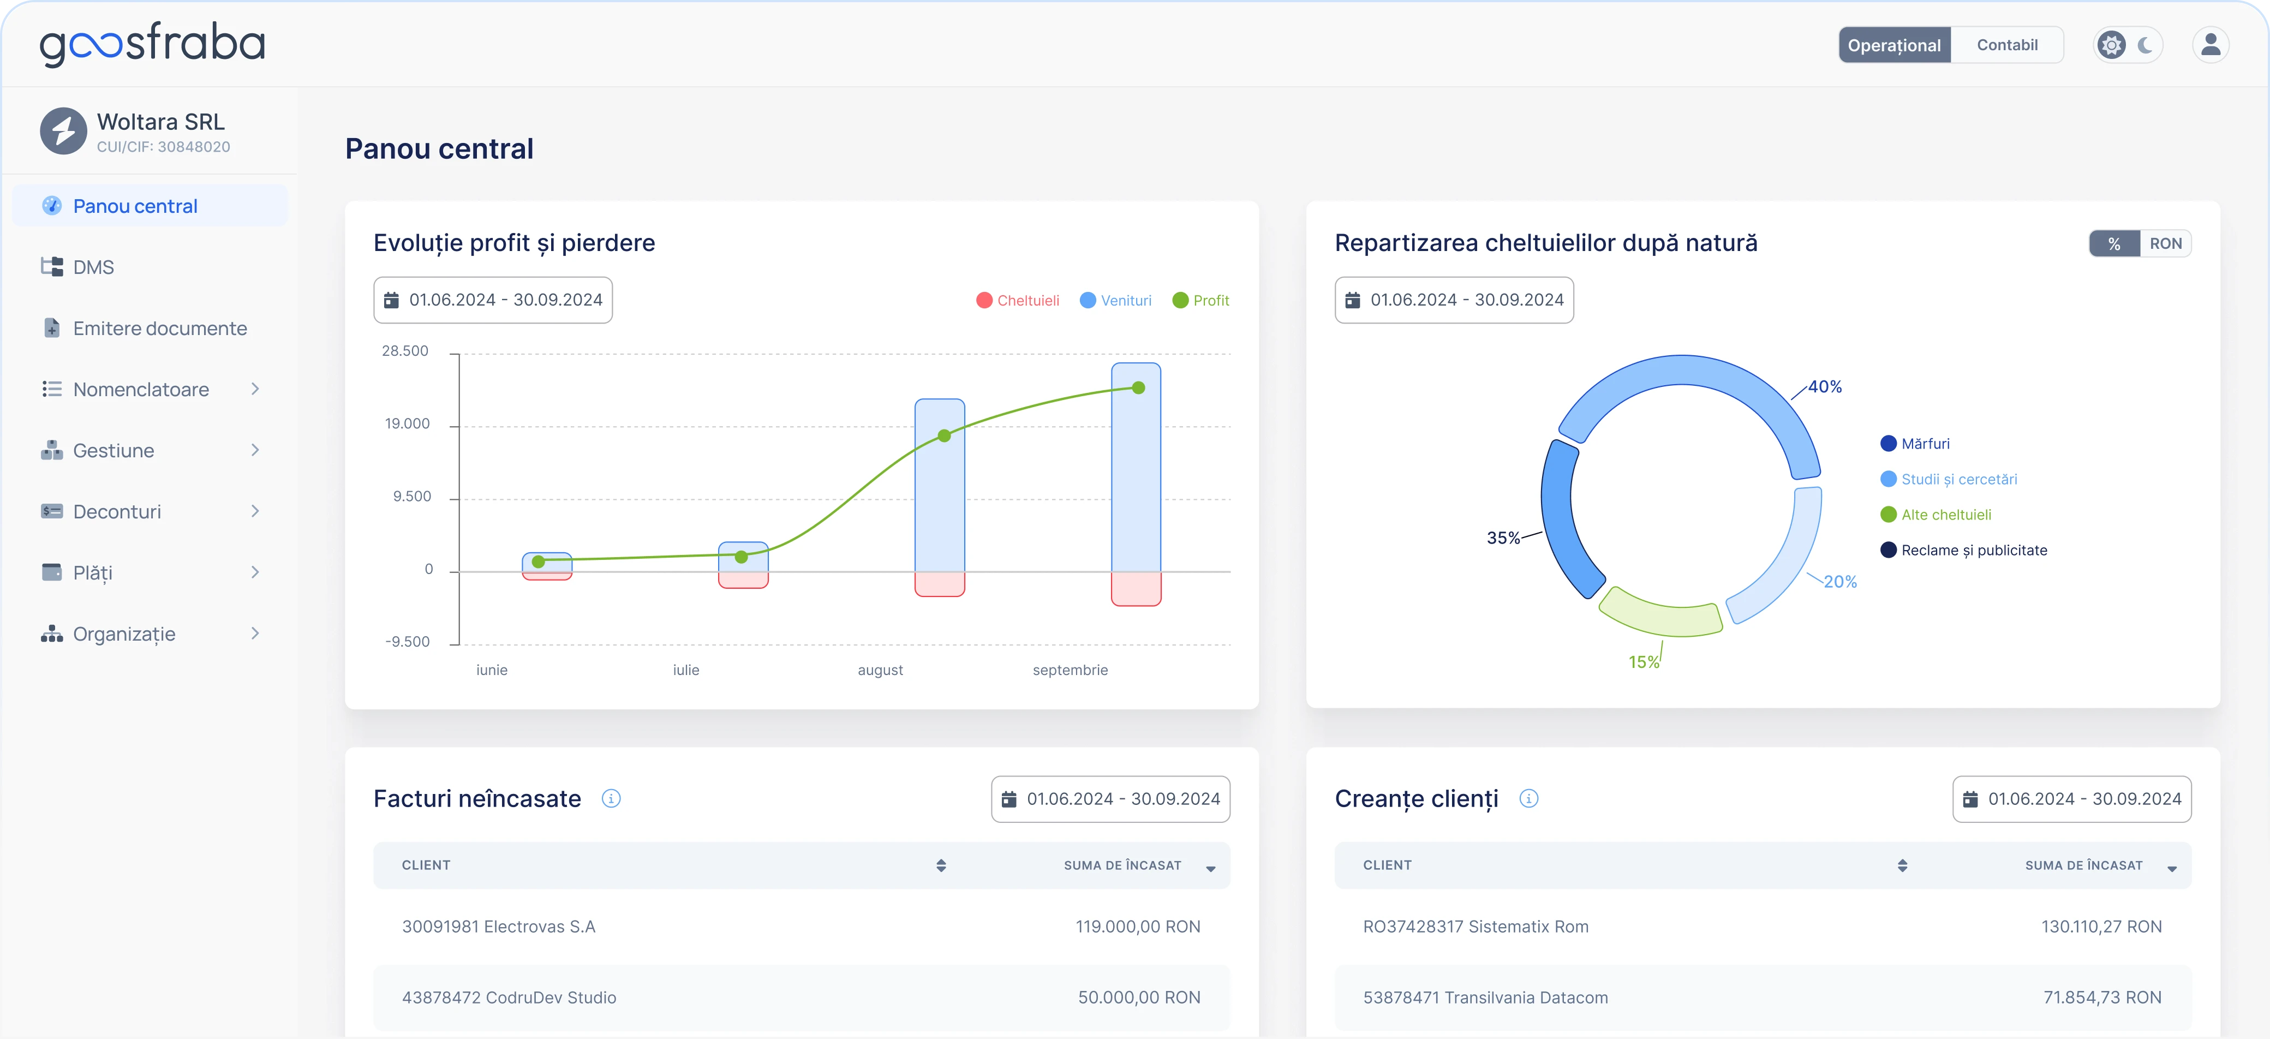Click the goosfraba logo
Screen dimensions: 2270x1039
[x=152, y=44]
